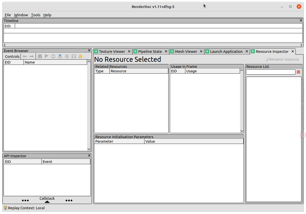Click the Value column header
The height and width of the screenshot is (214, 306).
[194, 141]
